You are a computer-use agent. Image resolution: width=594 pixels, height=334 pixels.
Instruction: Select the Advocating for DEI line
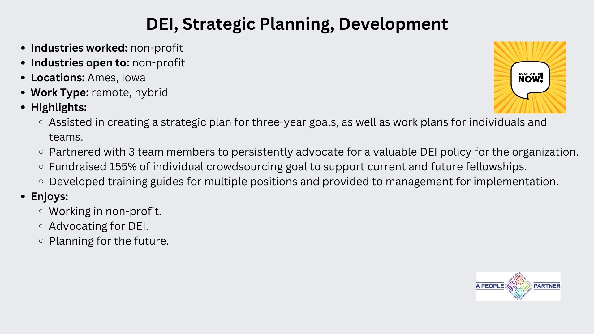[99, 226]
